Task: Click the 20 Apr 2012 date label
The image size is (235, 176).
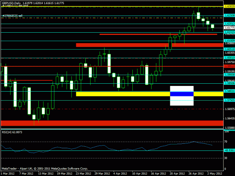Action: tap(177, 173)
